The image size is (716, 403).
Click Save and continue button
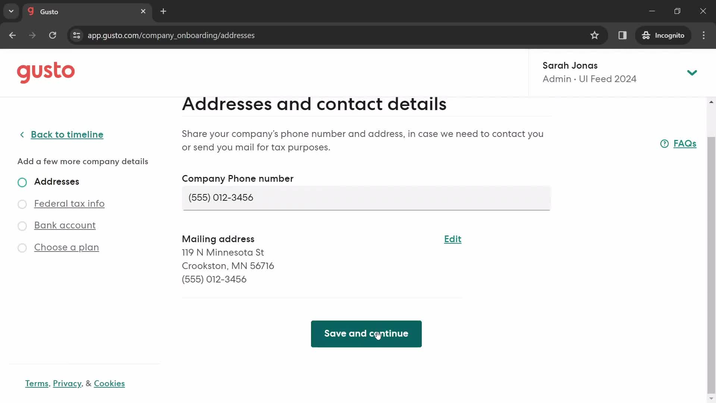pos(366,334)
